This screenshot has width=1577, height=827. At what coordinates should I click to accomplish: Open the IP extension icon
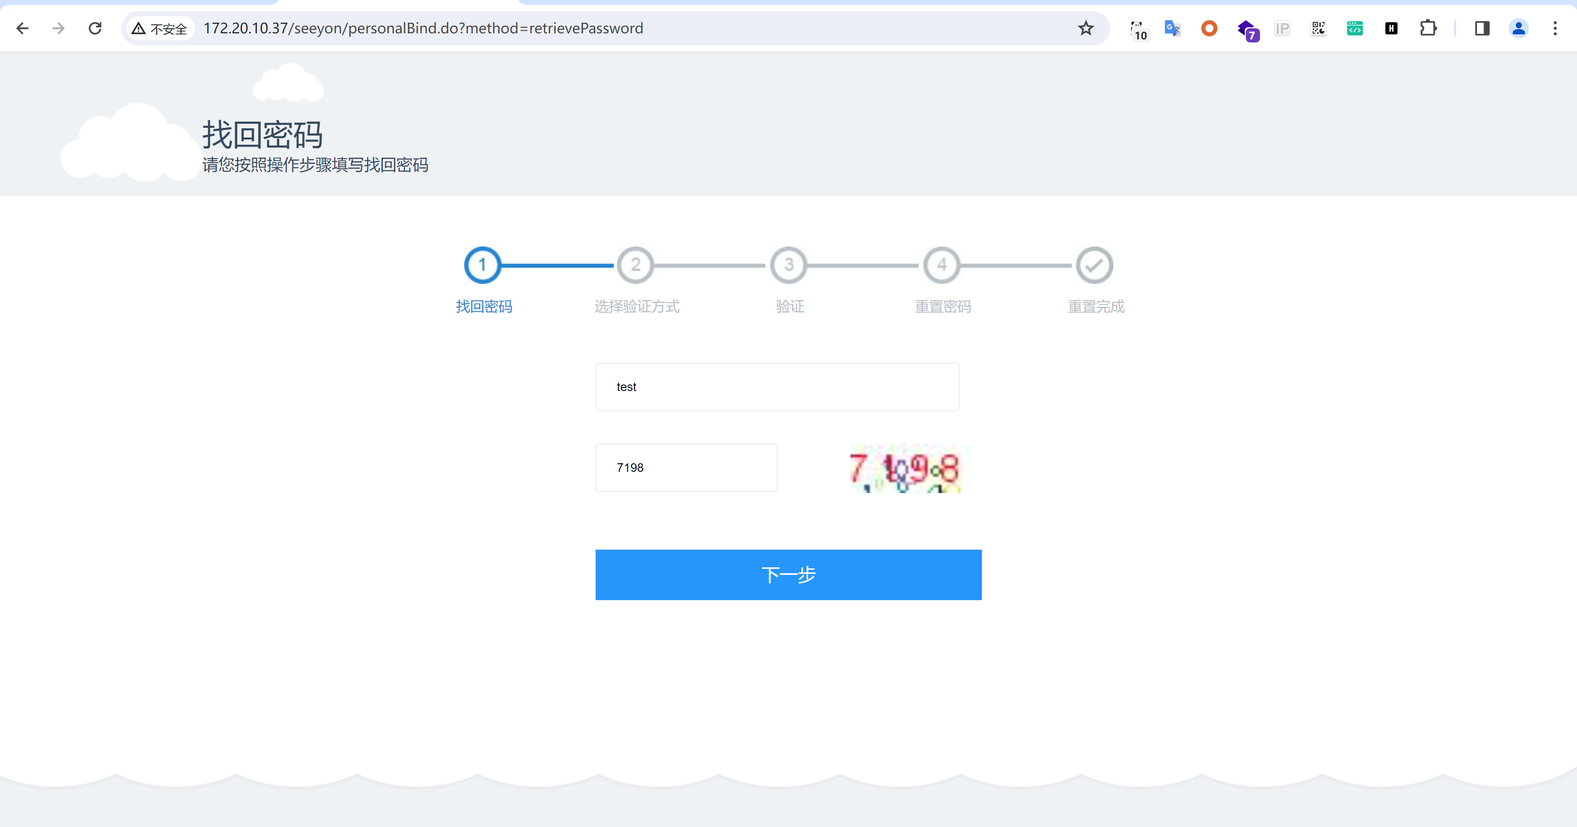click(x=1282, y=28)
